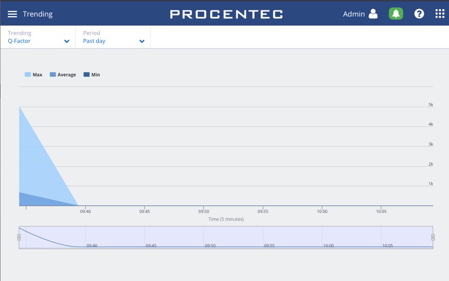Click the Trending page title
The height and width of the screenshot is (281, 449).
tap(38, 14)
